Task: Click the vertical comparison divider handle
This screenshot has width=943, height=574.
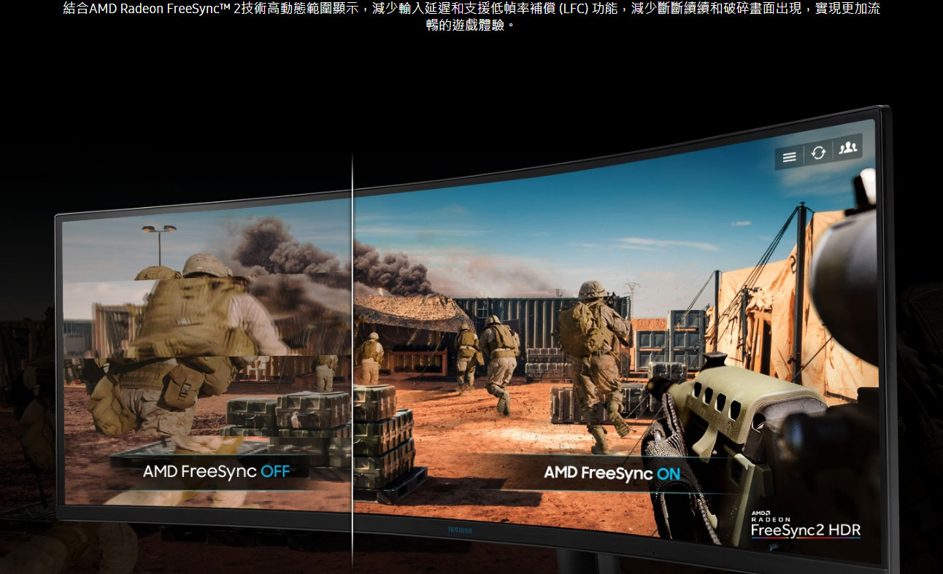Action: [x=352, y=361]
